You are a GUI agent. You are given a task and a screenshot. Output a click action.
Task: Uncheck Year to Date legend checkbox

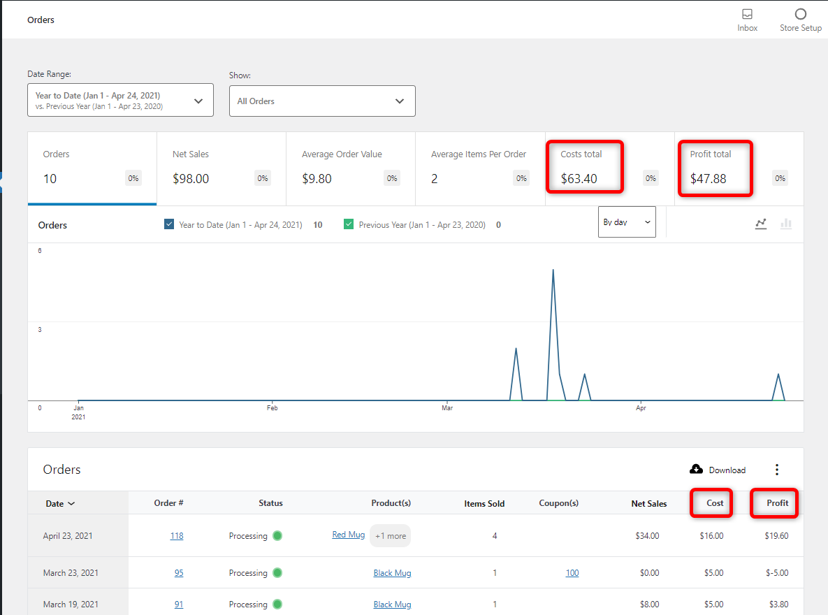(x=169, y=224)
